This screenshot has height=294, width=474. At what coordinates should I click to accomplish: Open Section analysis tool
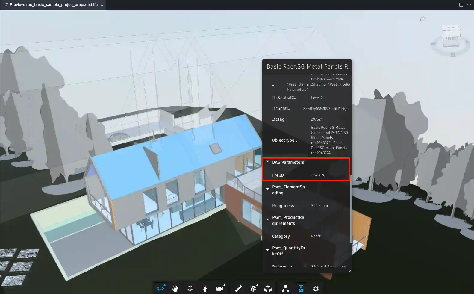253,288
